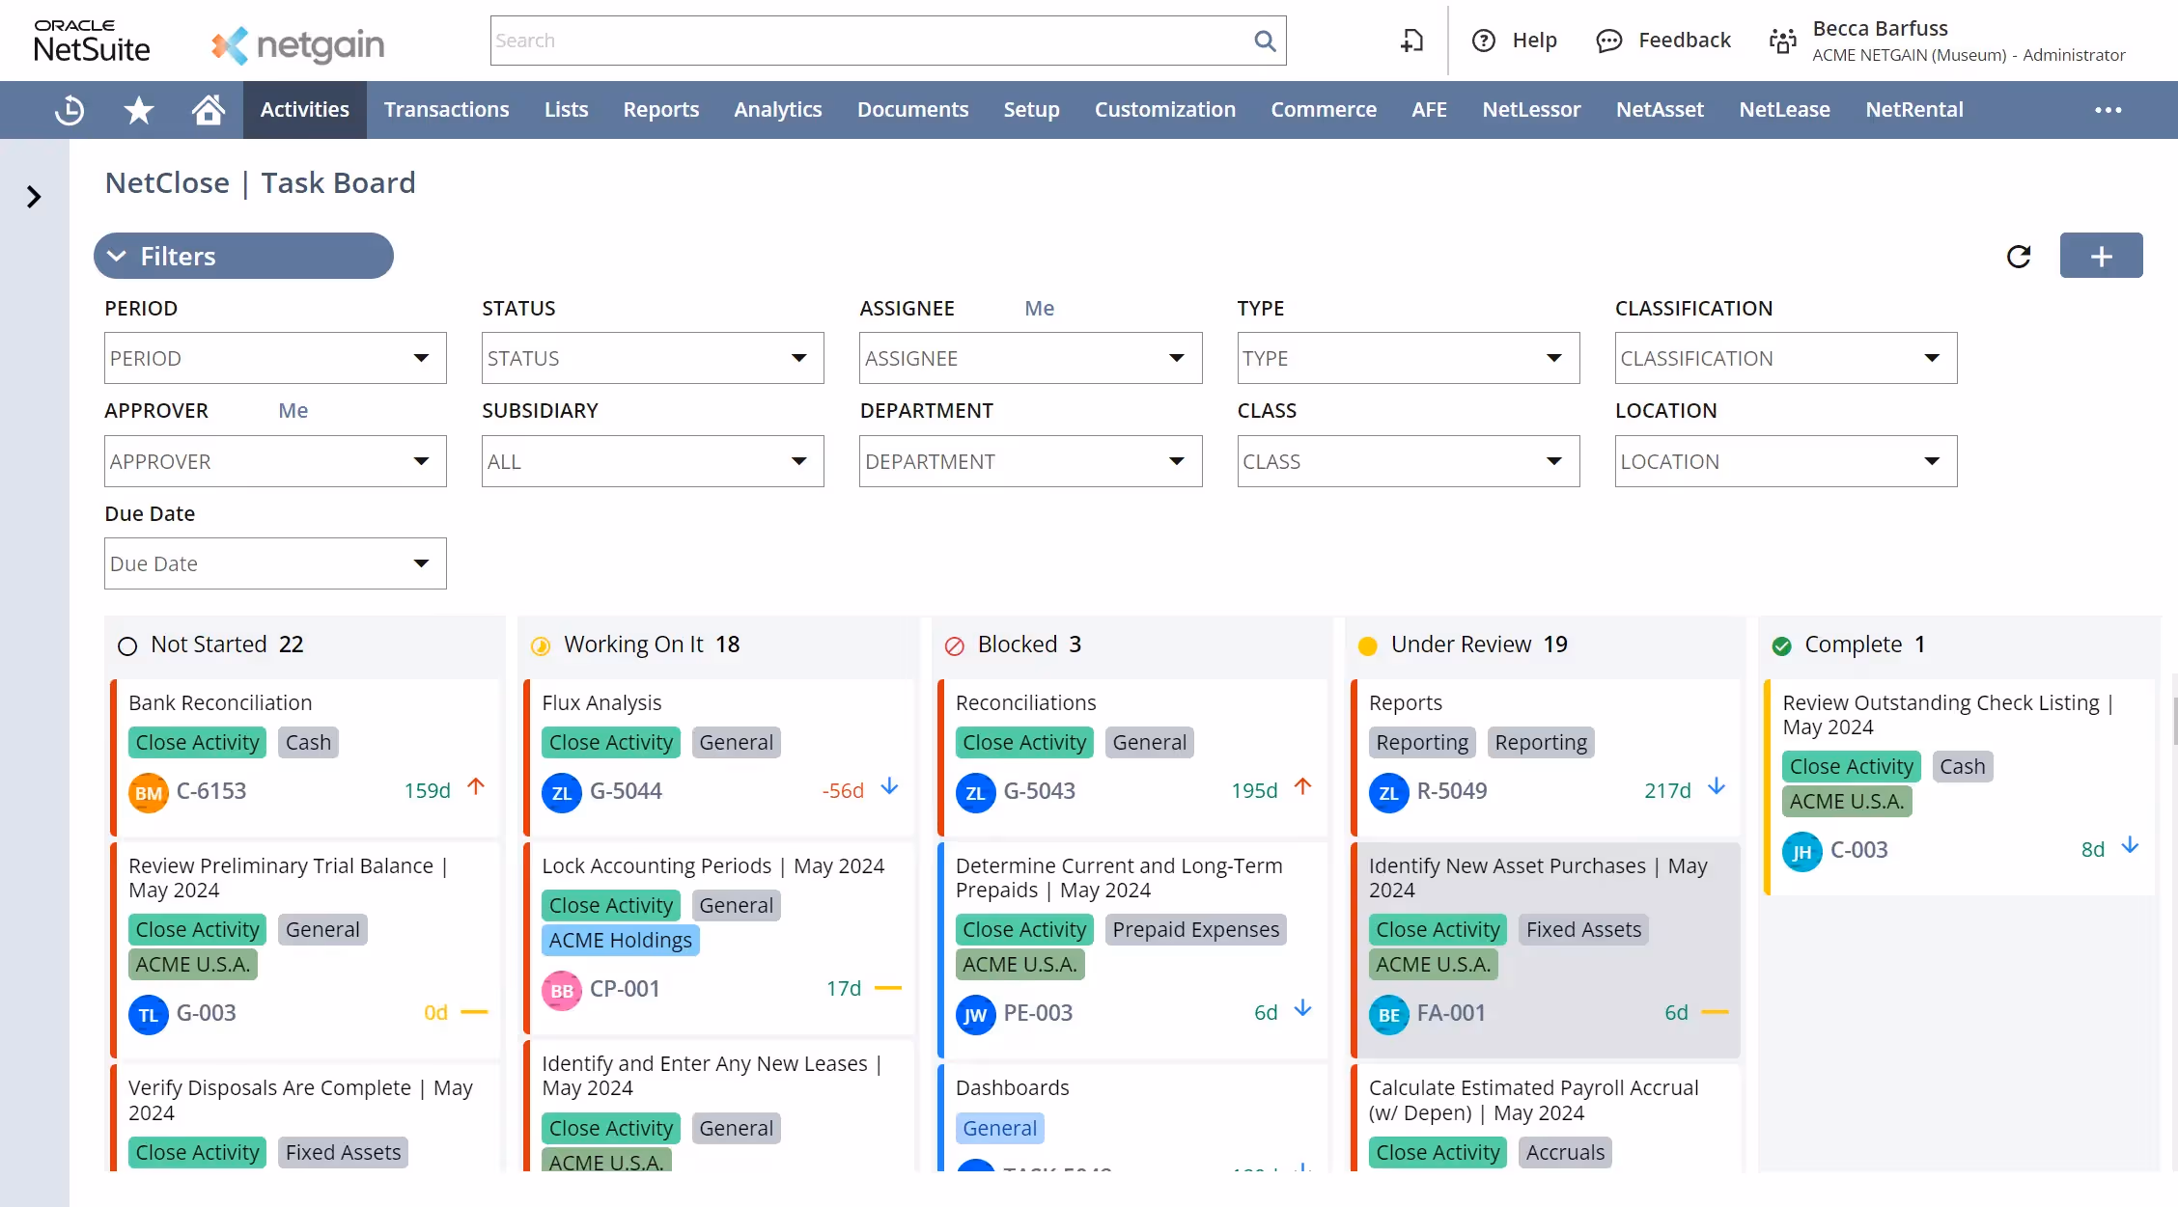Go to the Home dashboard icon

coord(209,110)
